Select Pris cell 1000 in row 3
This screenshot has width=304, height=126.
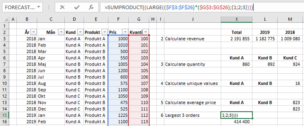point(118,39)
